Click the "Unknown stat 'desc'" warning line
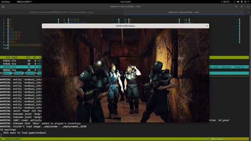The width and height of the screenshot is (251, 141). click(40, 123)
